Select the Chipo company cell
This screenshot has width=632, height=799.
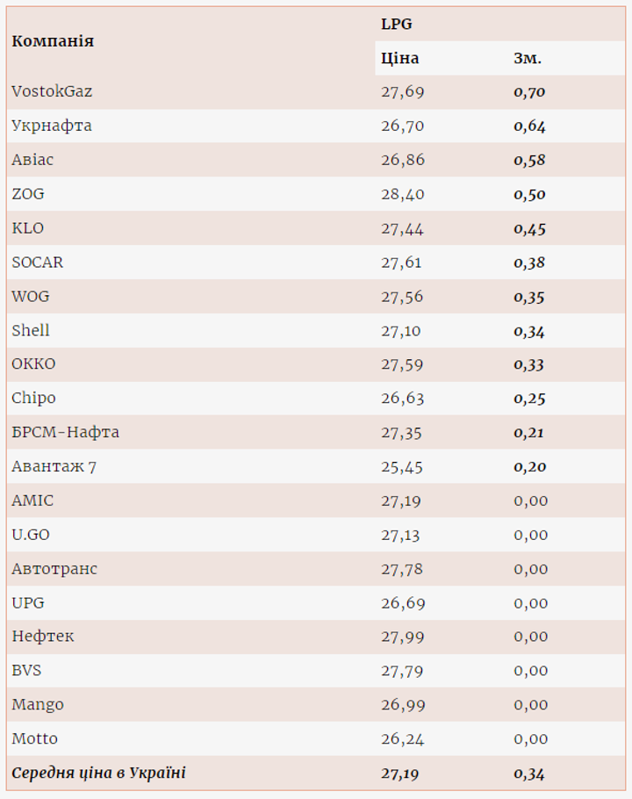point(33,399)
